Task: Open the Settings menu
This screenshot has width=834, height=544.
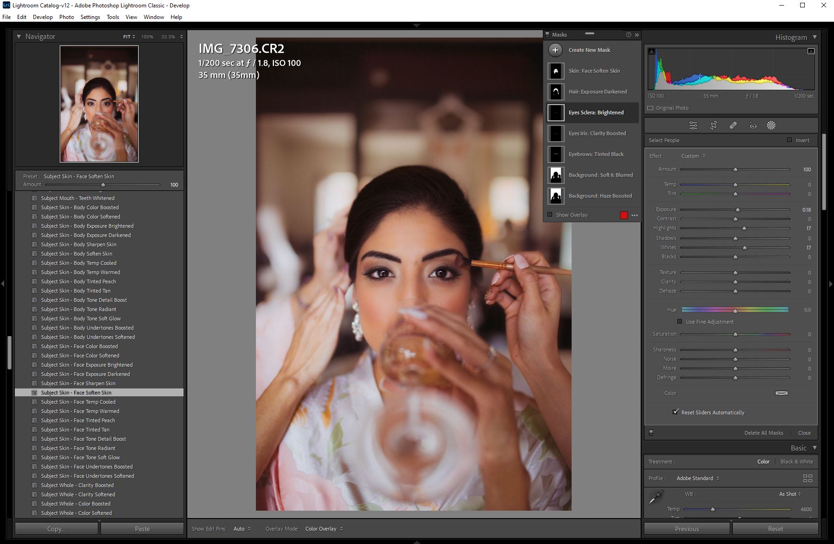Action: (x=90, y=17)
